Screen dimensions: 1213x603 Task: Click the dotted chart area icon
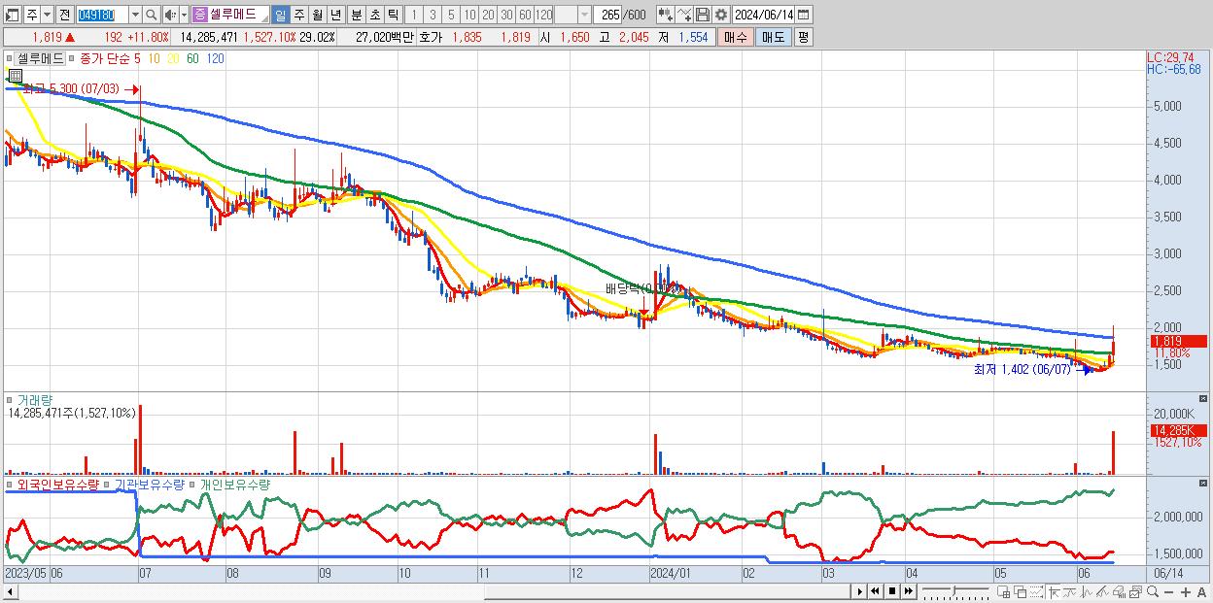tap(1036, 591)
